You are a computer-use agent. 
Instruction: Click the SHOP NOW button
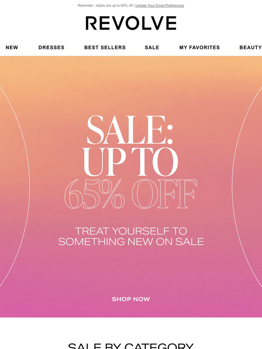click(x=131, y=299)
